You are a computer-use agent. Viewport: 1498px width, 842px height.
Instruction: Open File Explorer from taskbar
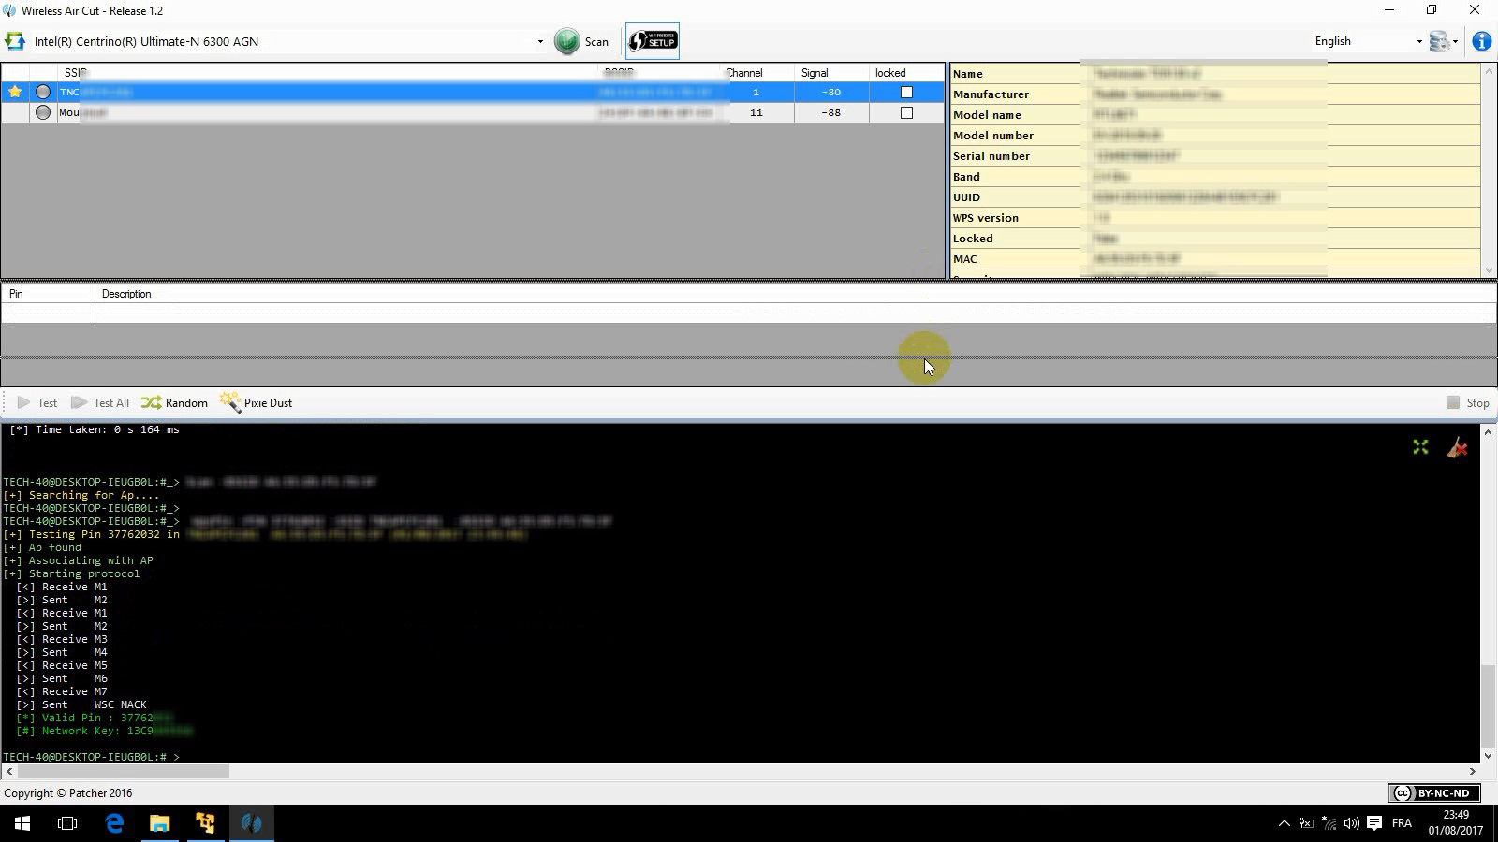point(160,823)
